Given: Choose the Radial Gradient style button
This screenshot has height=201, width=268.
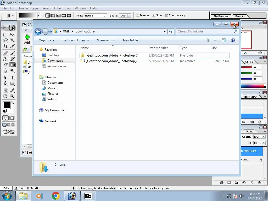Looking at the screenshot, I should click(53, 15).
